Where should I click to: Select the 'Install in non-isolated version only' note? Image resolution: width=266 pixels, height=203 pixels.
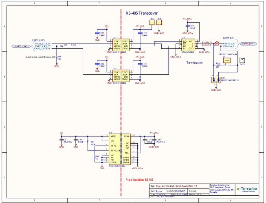(x=40, y=57)
